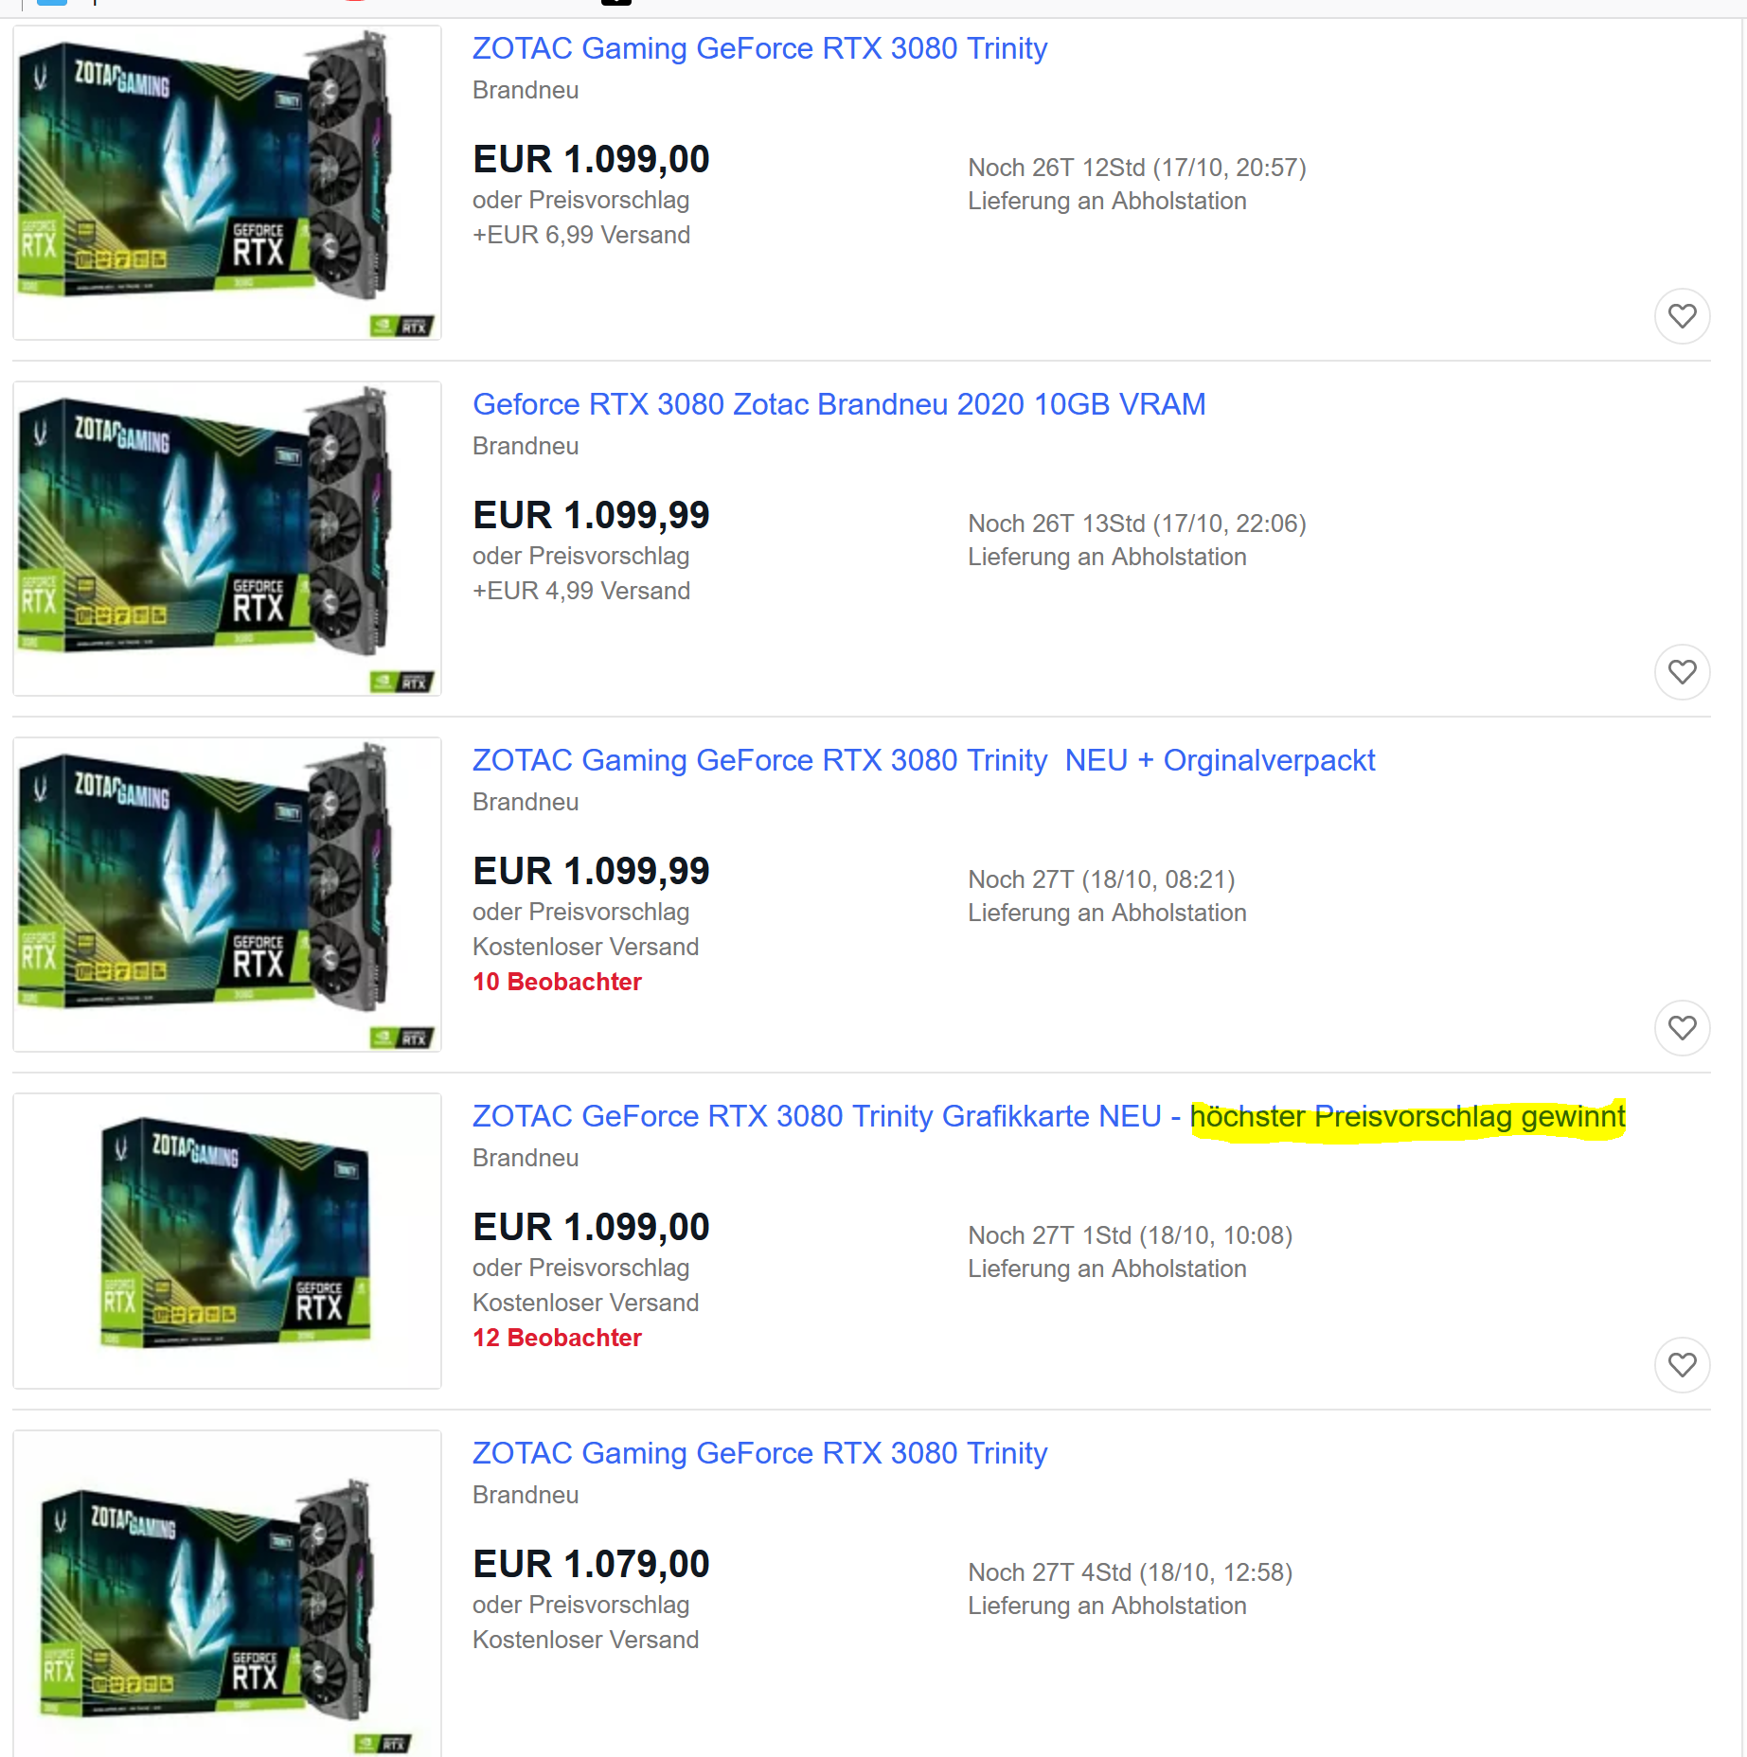Click the Noch 27T 4Std ending time text
This screenshot has height=1757, width=1747.
tap(1130, 1572)
